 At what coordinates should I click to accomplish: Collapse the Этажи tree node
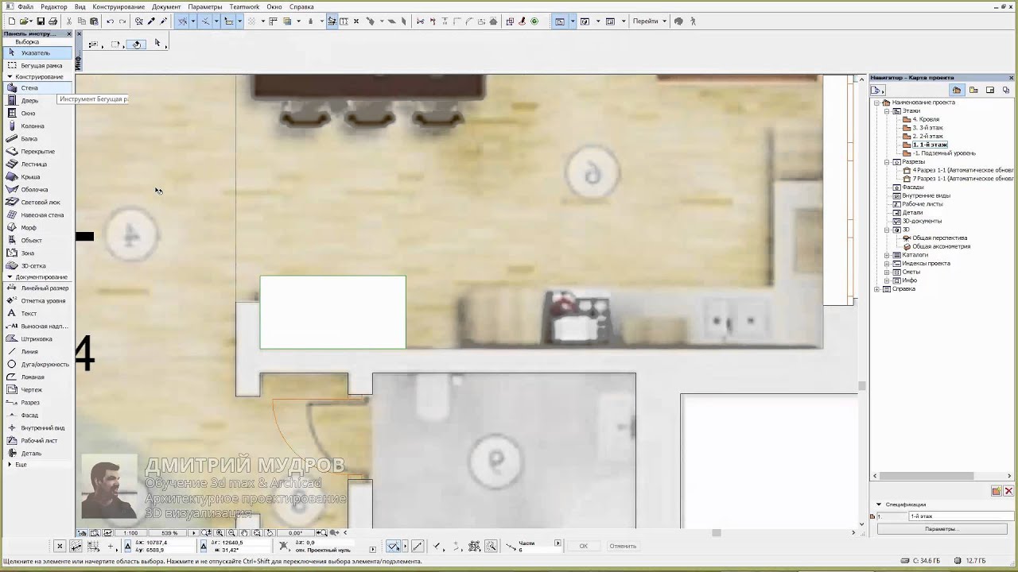coord(887,111)
